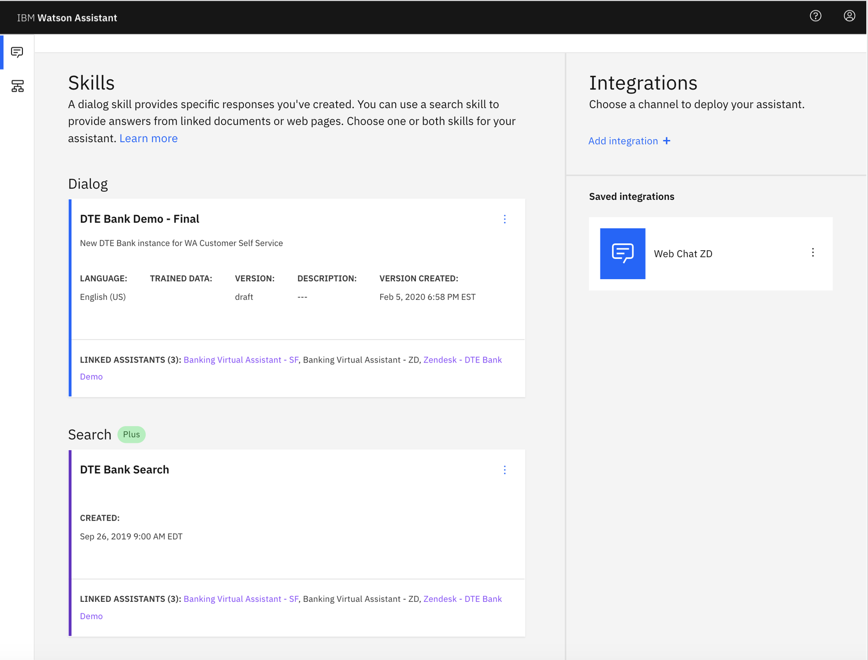This screenshot has width=868, height=660.
Task: Click the Sep 26, 2019 9:00 AM EDT value
Action: pos(131,536)
